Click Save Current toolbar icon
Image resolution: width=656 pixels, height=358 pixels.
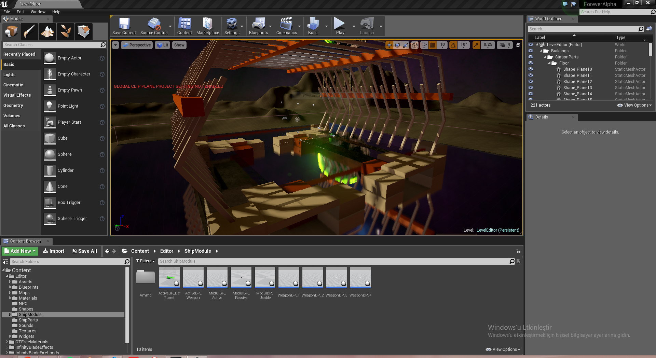[x=124, y=26]
